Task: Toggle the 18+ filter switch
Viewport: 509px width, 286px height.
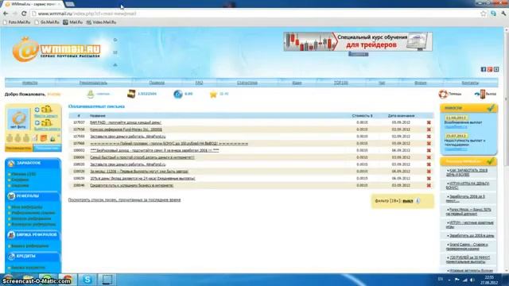Action: click(x=408, y=201)
